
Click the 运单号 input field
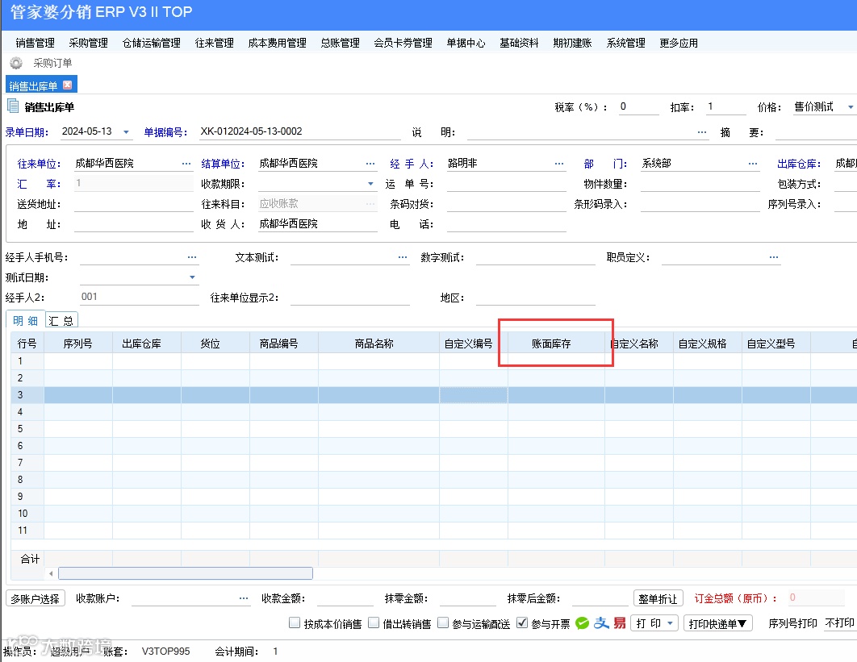coord(506,184)
